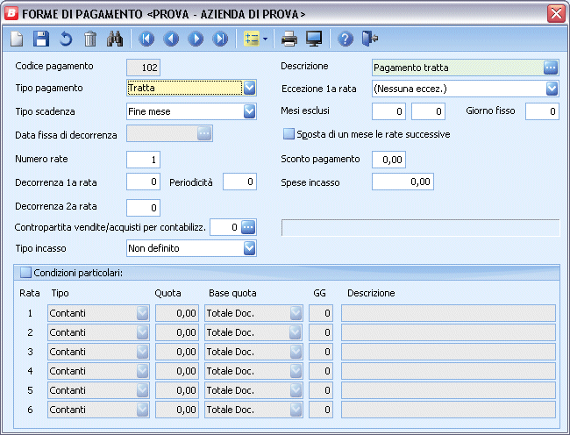Click the Contropartita description box

pos(421,227)
